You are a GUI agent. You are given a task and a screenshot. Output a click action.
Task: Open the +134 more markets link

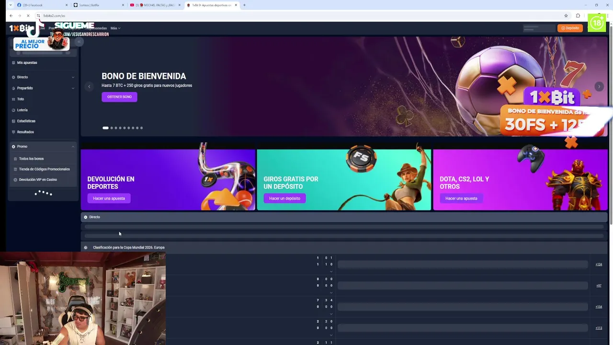point(599,264)
